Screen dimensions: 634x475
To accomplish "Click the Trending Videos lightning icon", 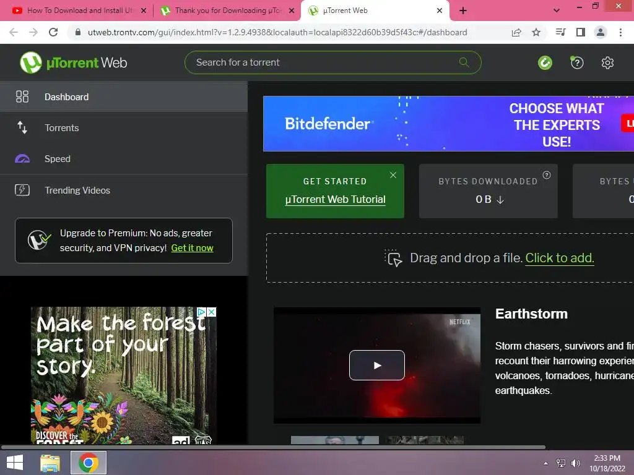I will (22, 190).
